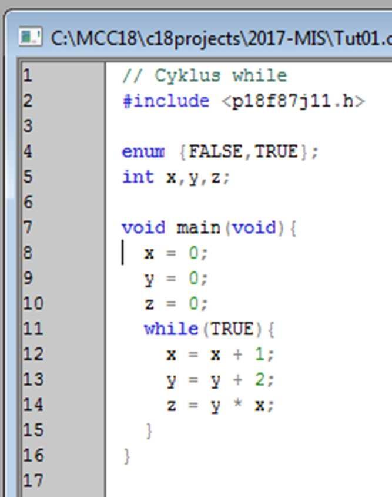This screenshot has width=392, height=497.
Task: Click 'main' function name on line 7
Action: coord(199,228)
